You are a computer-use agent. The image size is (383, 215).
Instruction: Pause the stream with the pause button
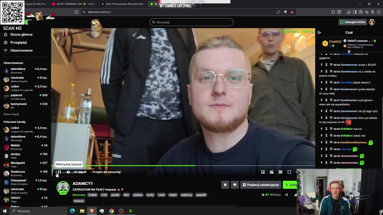(x=59, y=172)
